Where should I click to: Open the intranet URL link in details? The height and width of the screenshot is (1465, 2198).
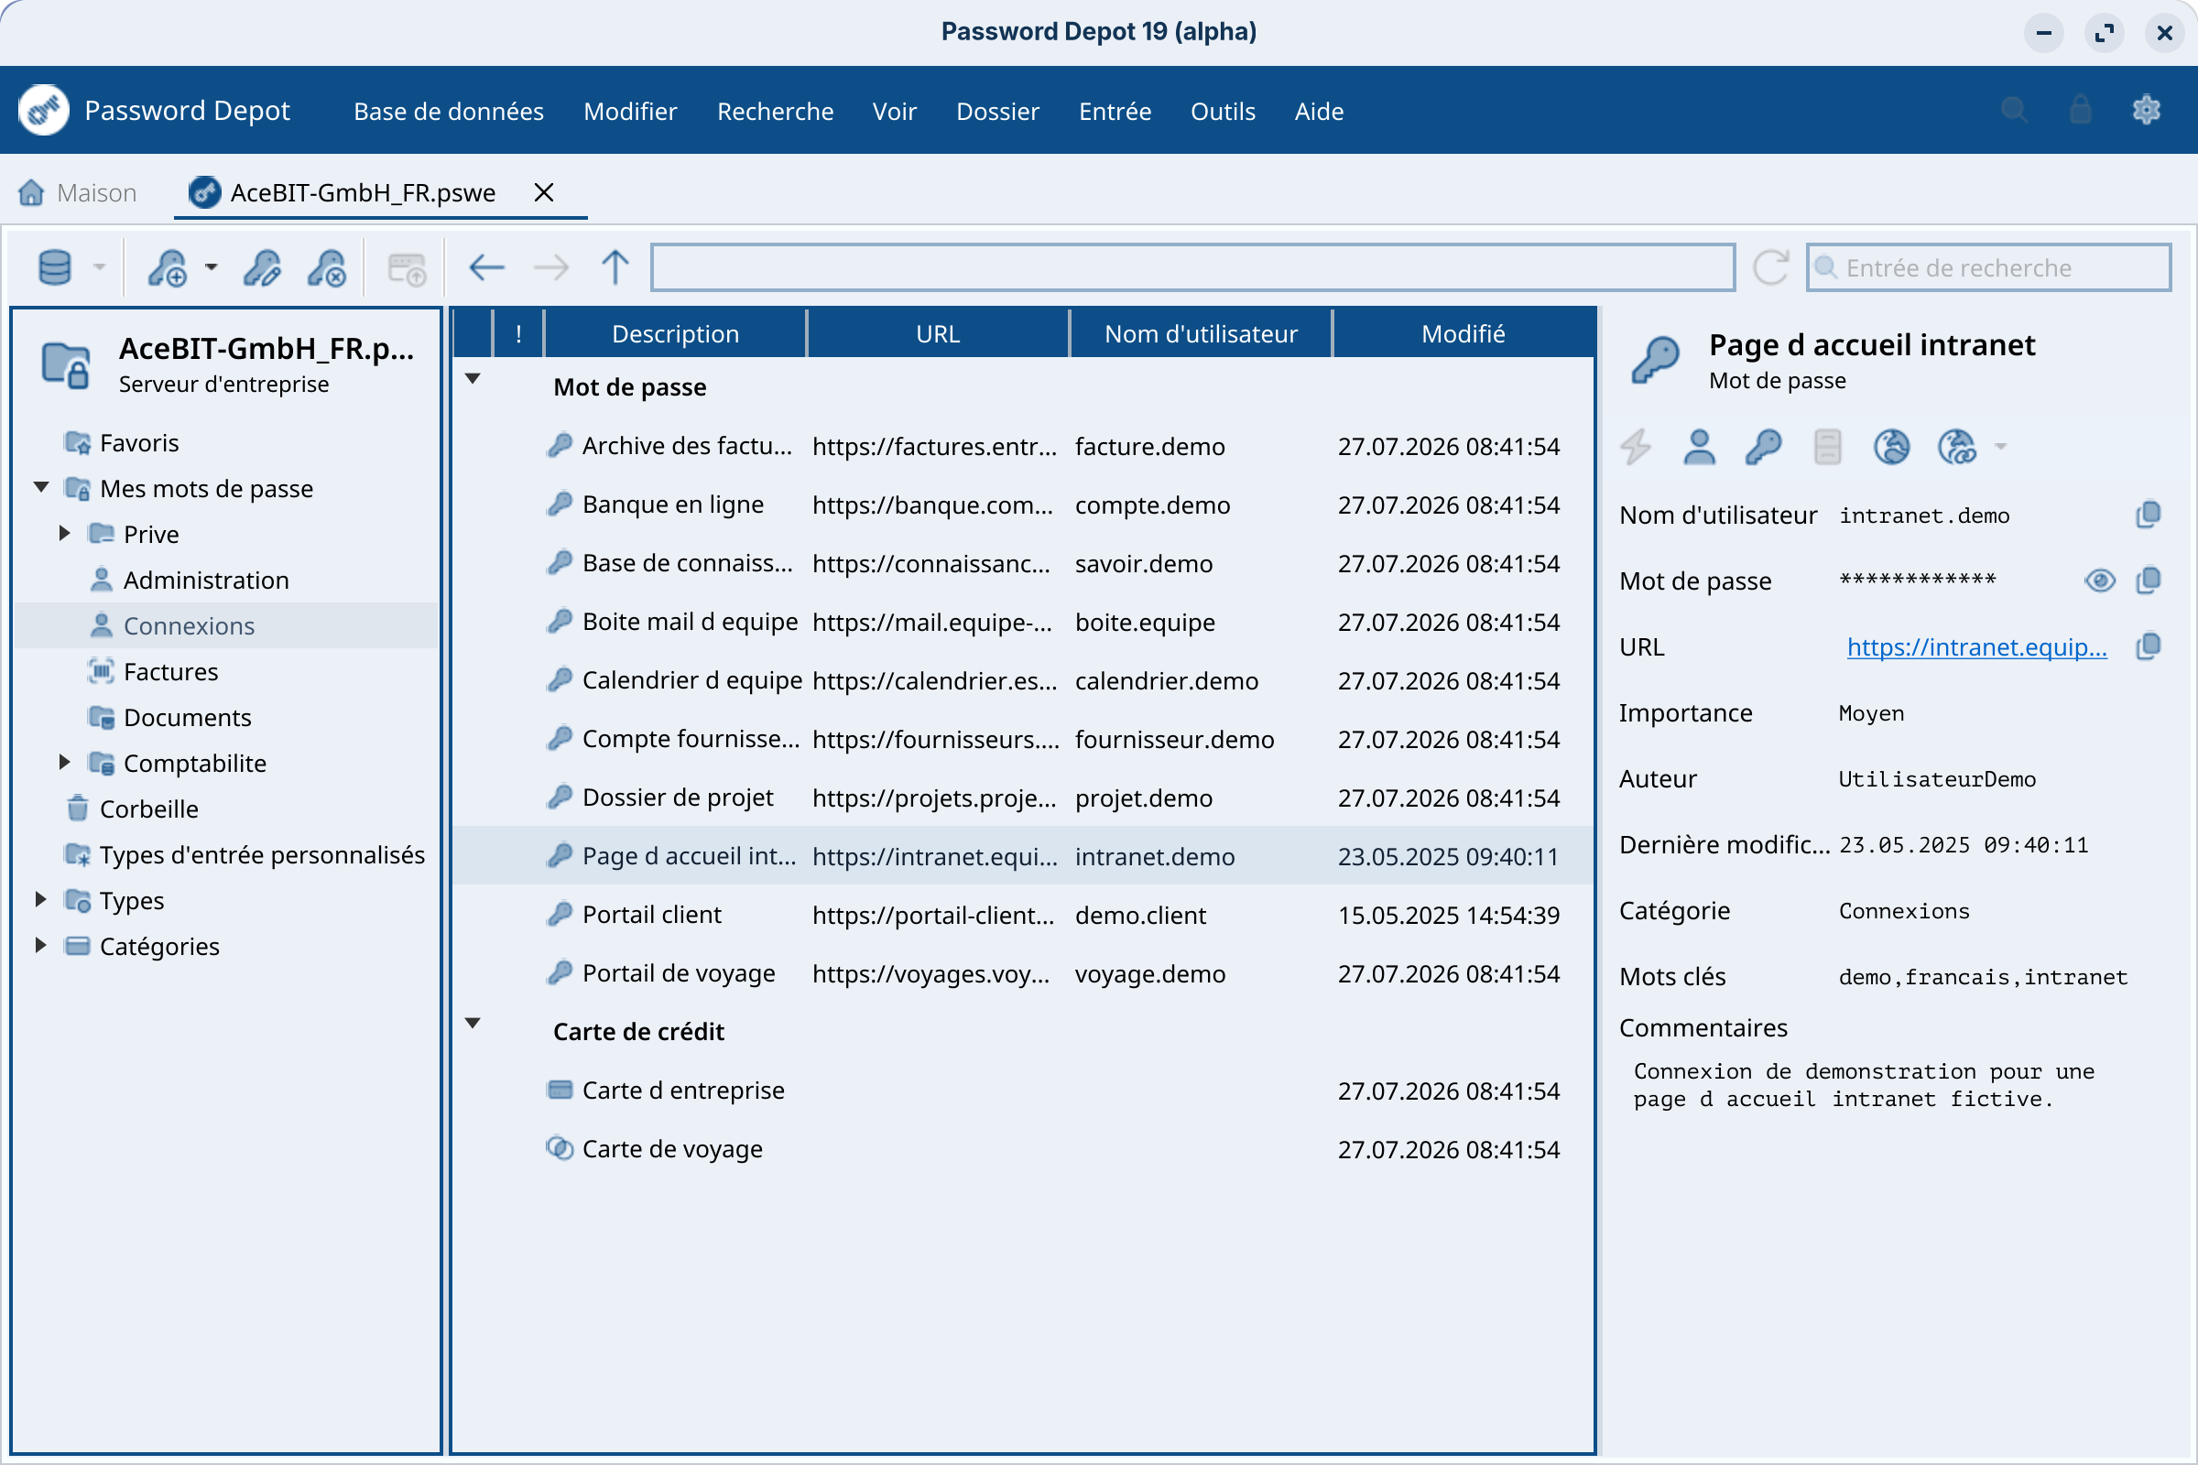1976,646
